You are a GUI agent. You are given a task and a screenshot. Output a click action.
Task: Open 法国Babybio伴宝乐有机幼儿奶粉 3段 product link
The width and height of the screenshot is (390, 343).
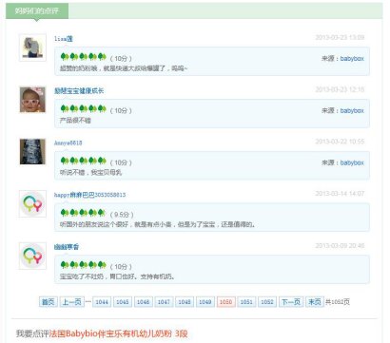(x=118, y=333)
